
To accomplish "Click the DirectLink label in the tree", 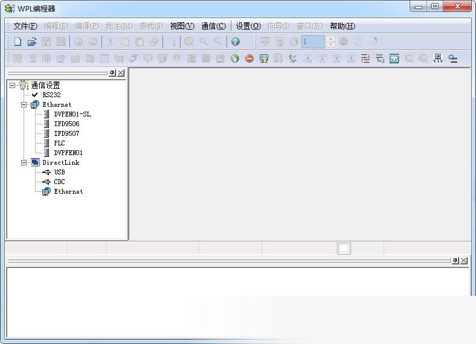I will (x=61, y=162).
